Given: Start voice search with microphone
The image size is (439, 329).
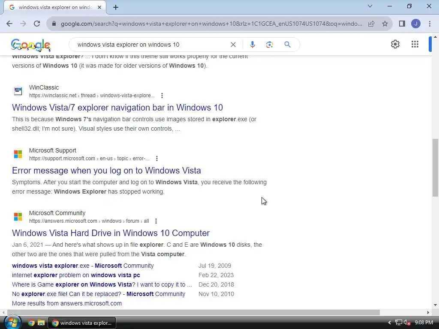Looking at the screenshot, I should click(252, 45).
